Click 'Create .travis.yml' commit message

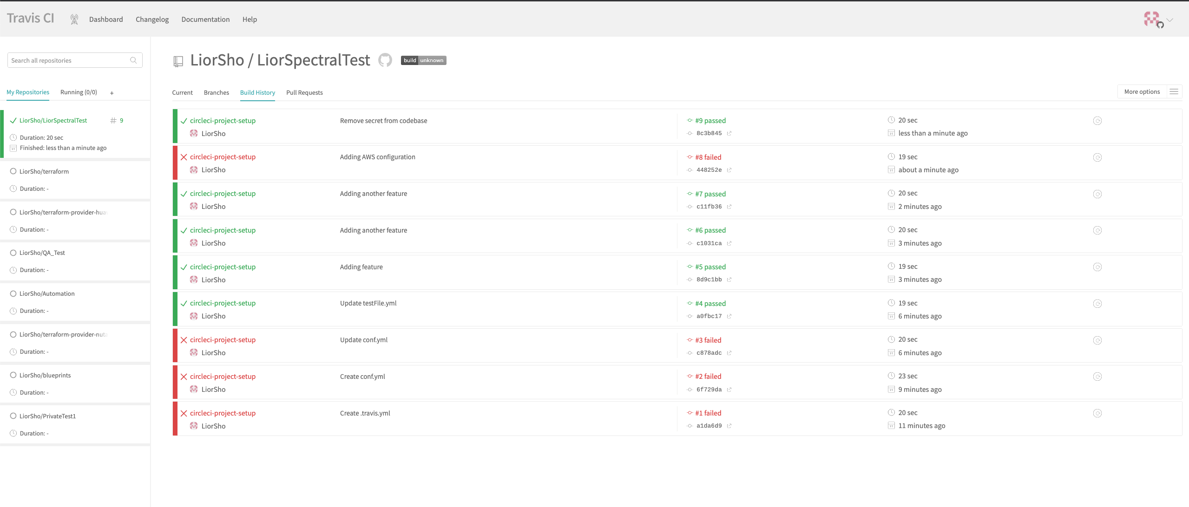[x=365, y=413]
